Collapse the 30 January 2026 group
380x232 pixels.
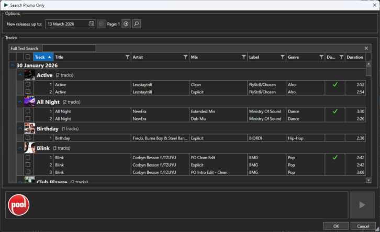click(12, 66)
